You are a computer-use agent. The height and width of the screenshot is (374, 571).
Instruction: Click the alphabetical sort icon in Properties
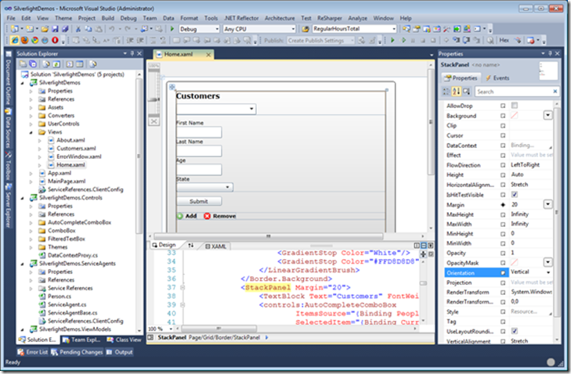[x=457, y=92]
